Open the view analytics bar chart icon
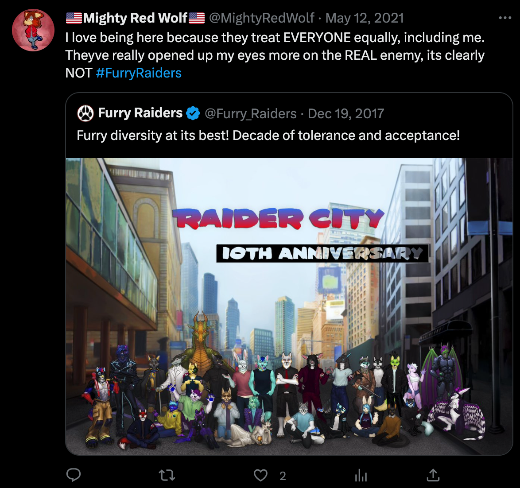 361,475
